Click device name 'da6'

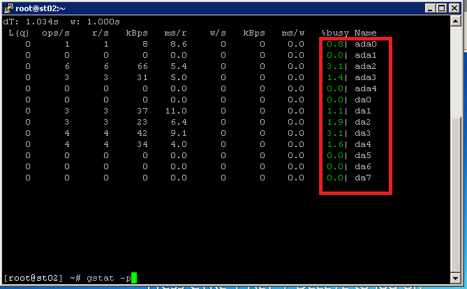pyautogui.click(x=363, y=166)
